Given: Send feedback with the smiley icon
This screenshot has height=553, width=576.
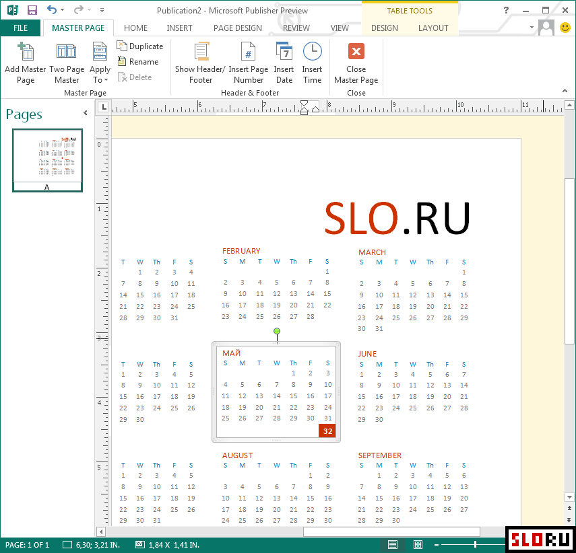Looking at the screenshot, I should pyautogui.click(x=565, y=28).
